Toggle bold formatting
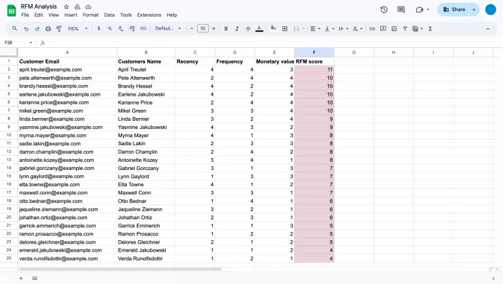The image size is (503, 284). [226, 29]
